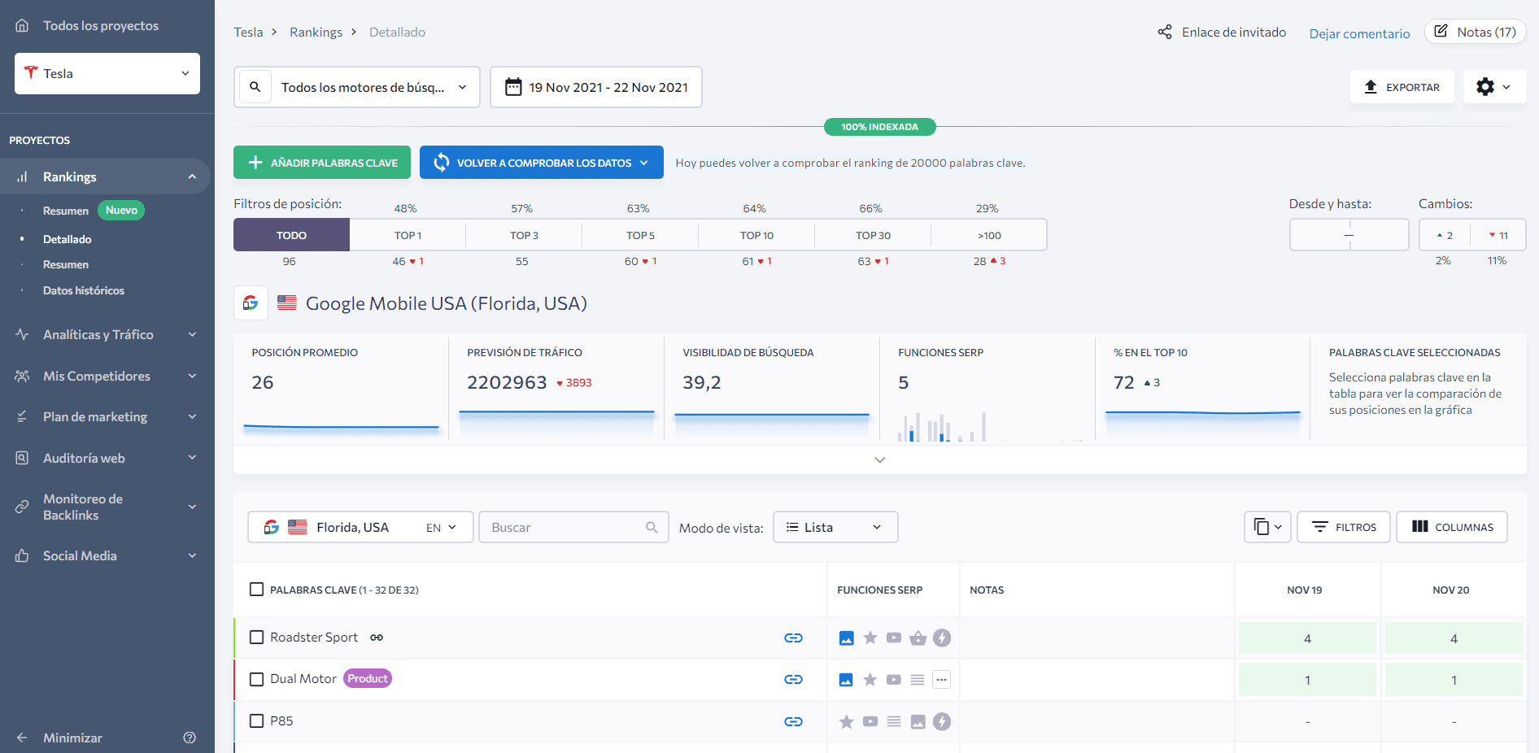Open the date range picker 19 Nov - 22 Nov
Screen dimensions: 1539x753
click(596, 87)
